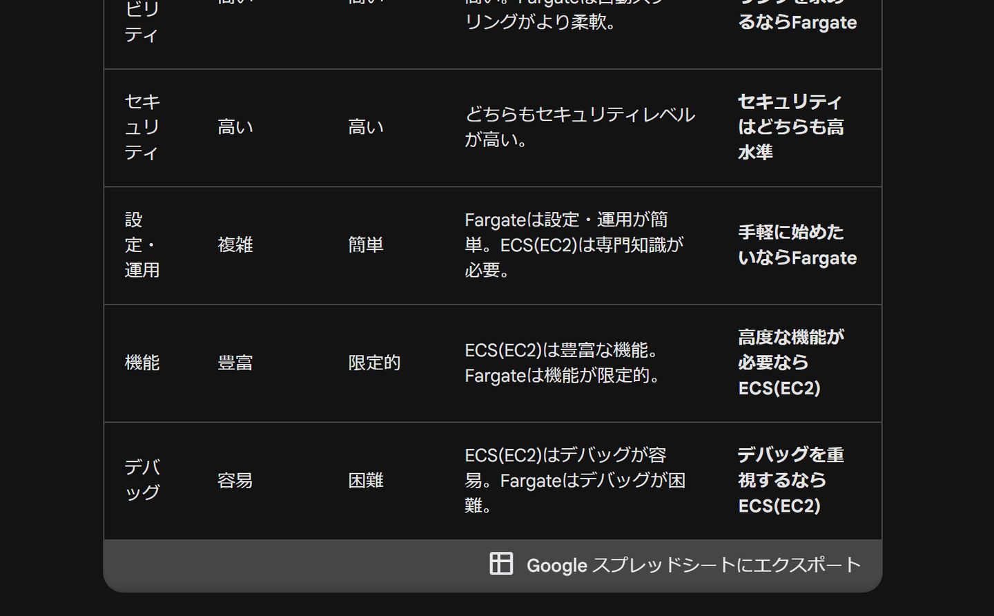Click 高い cell directly beside セキュリティ label
Viewport: 994px width, 616px height.
click(x=235, y=127)
